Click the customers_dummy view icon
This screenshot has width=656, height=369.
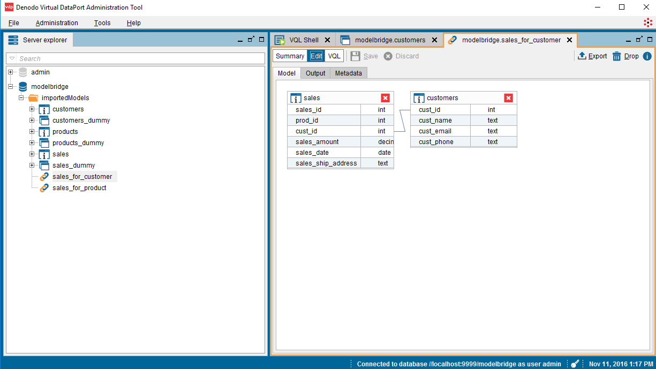point(44,121)
